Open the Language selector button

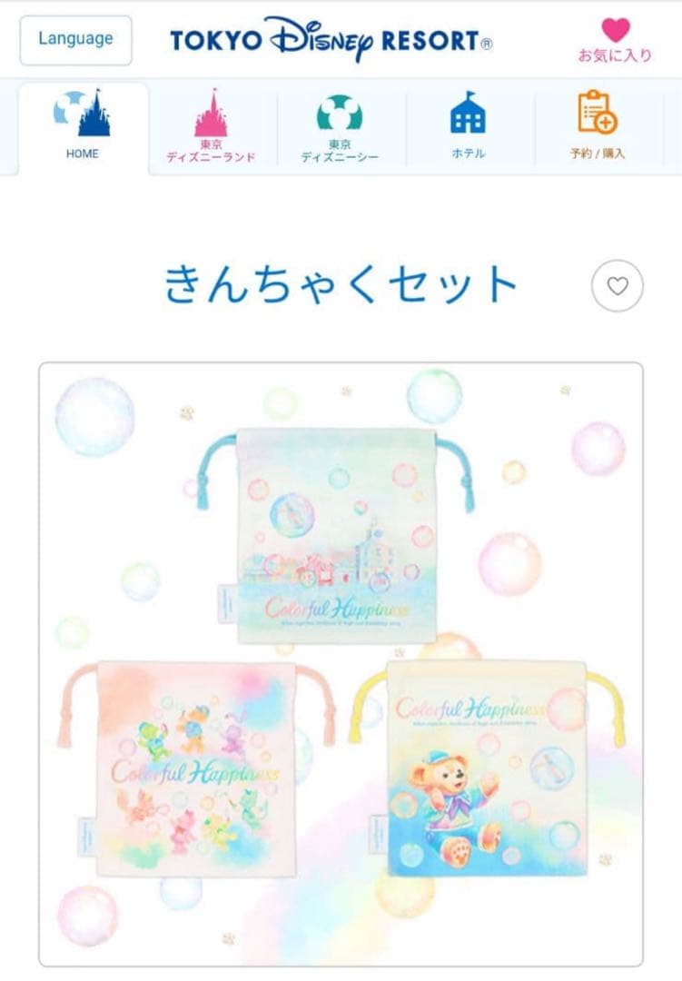point(75,40)
